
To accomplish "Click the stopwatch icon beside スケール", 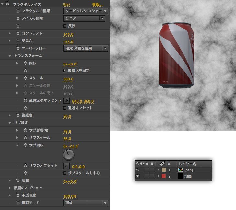I will [x=25, y=78].
